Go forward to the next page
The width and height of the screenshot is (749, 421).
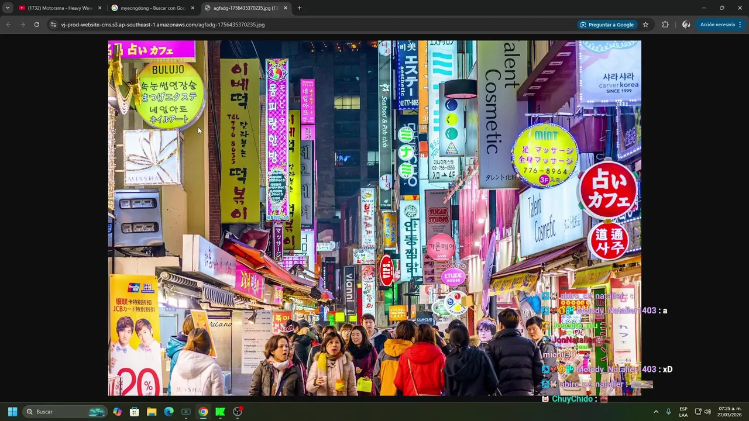click(x=22, y=25)
